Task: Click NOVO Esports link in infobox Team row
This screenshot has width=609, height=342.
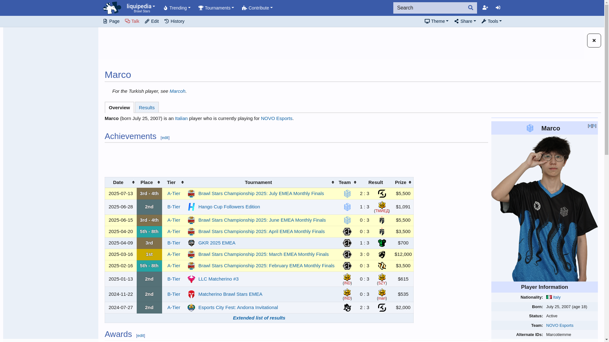Action: coord(560,325)
